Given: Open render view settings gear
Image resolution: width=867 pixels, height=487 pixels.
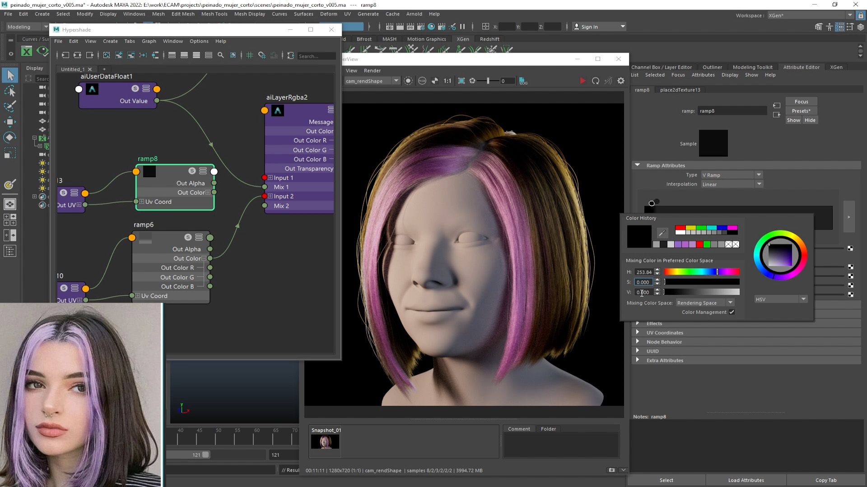Looking at the screenshot, I should click(621, 81).
